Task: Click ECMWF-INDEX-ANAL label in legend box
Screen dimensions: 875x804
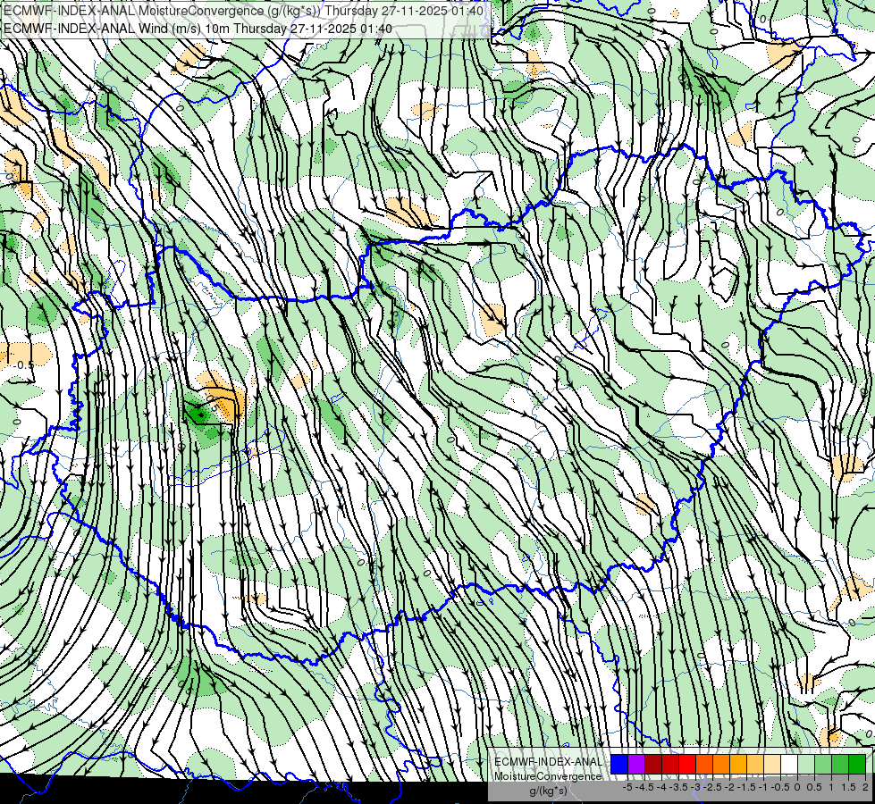Action: (x=549, y=762)
